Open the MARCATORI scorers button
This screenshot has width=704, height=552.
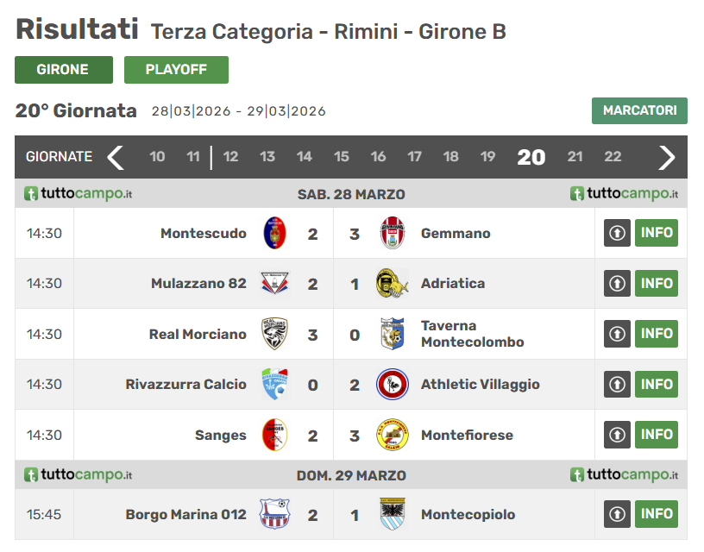click(639, 110)
